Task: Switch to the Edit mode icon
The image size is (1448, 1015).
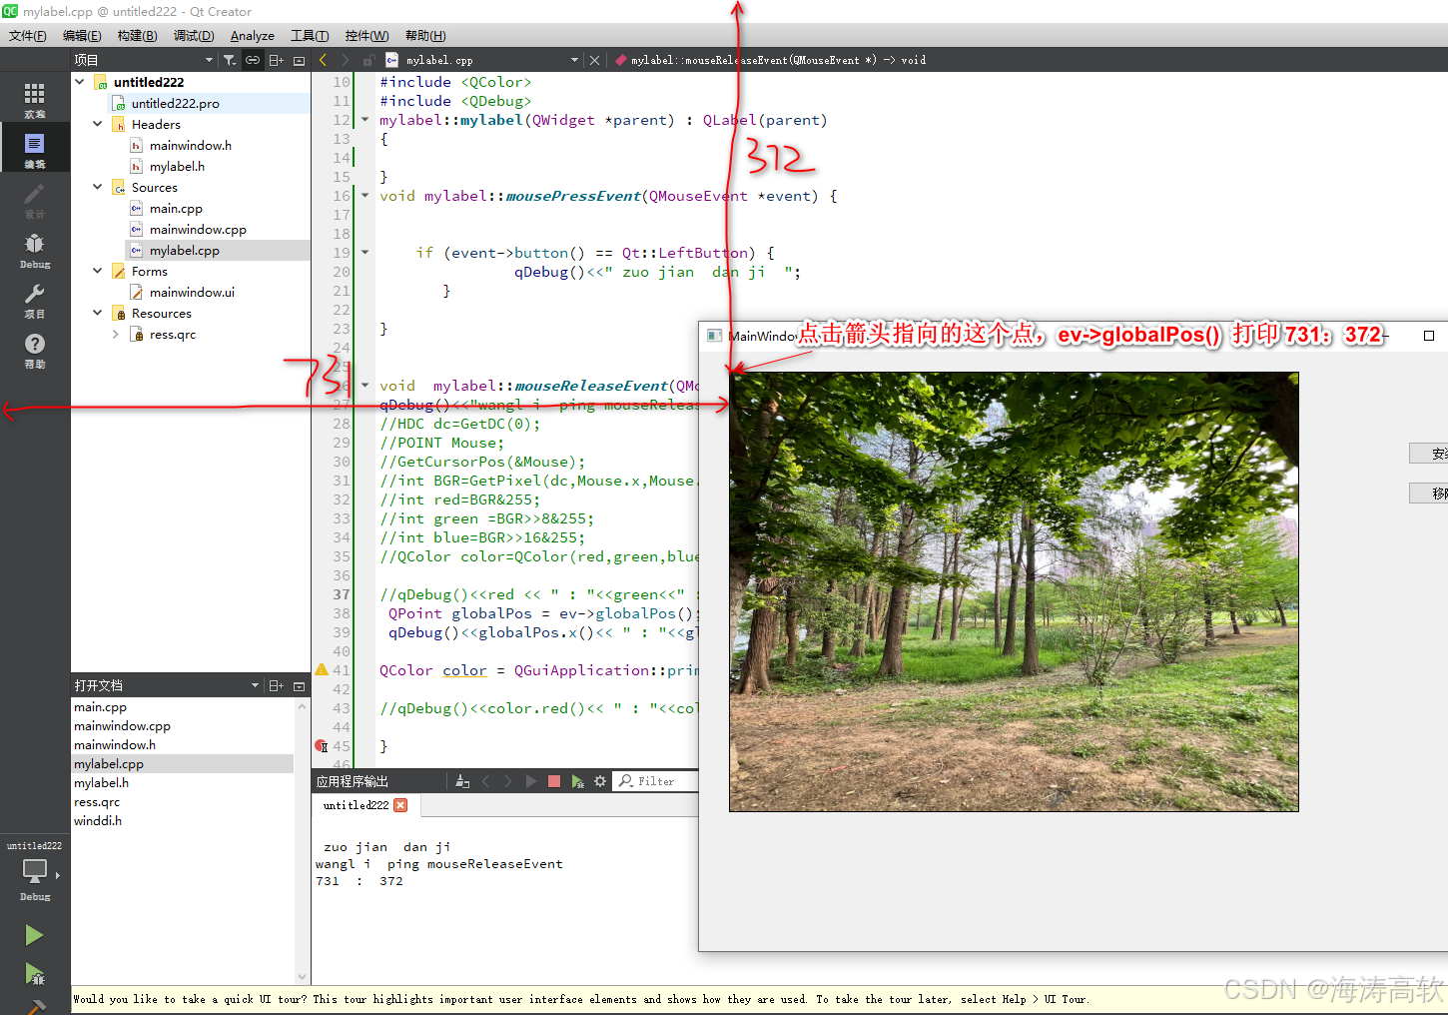Action: coord(35,149)
